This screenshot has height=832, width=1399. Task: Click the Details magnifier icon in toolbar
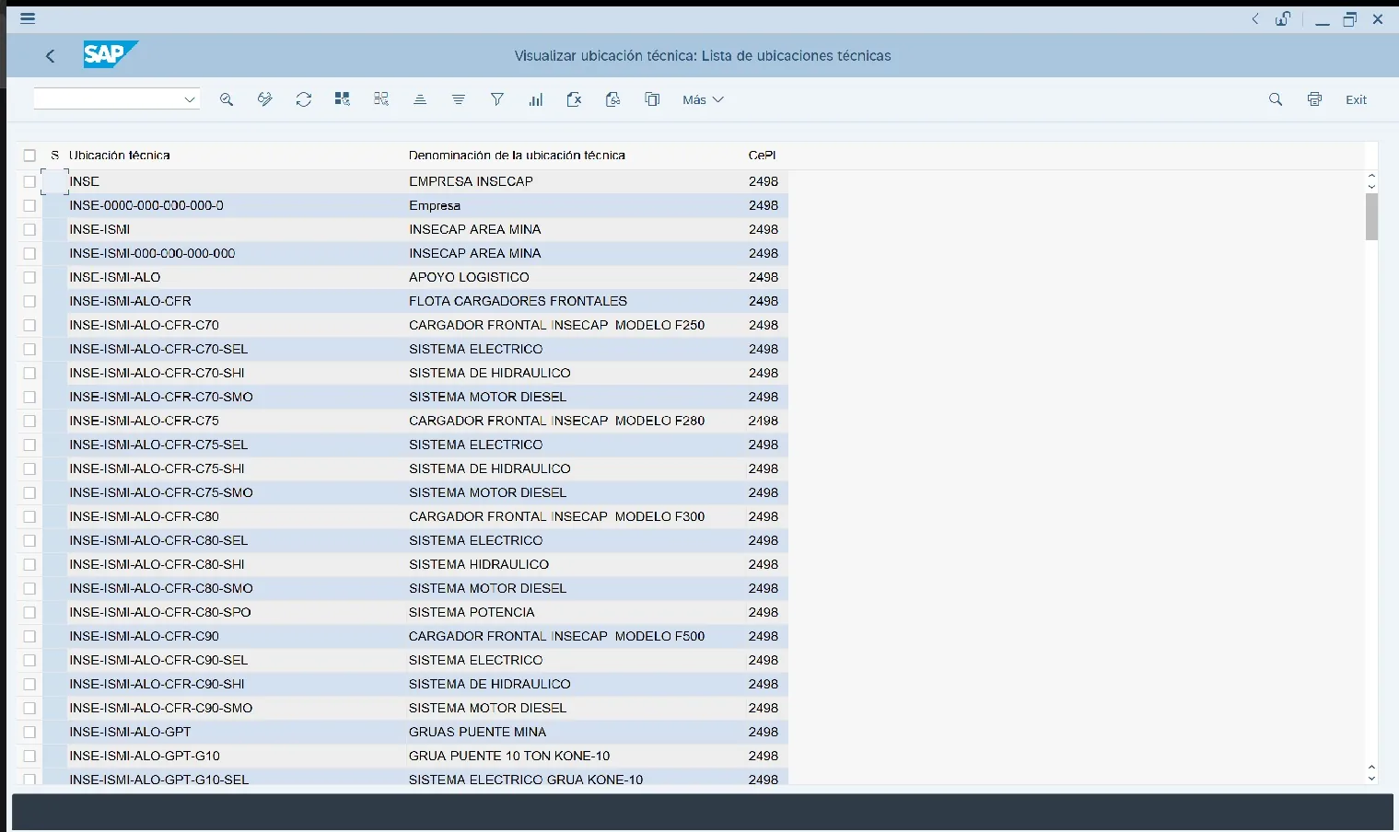[x=227, y=99]
